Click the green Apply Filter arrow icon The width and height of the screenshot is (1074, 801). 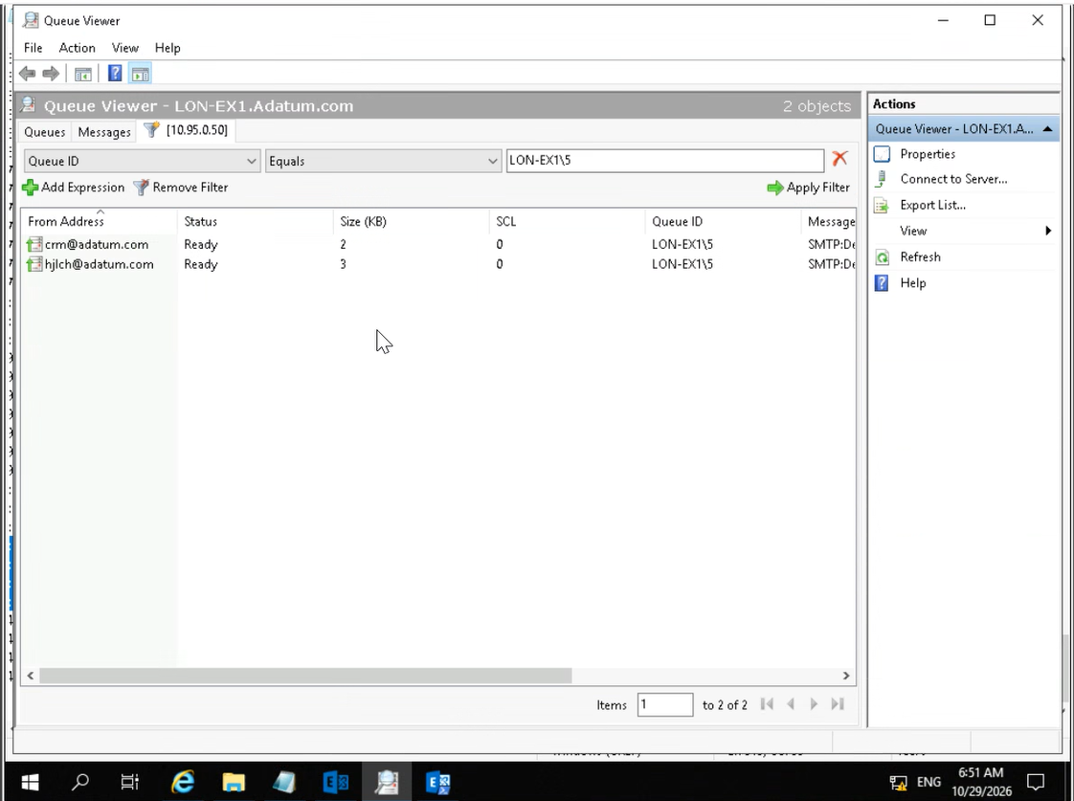tap(775, 188)
